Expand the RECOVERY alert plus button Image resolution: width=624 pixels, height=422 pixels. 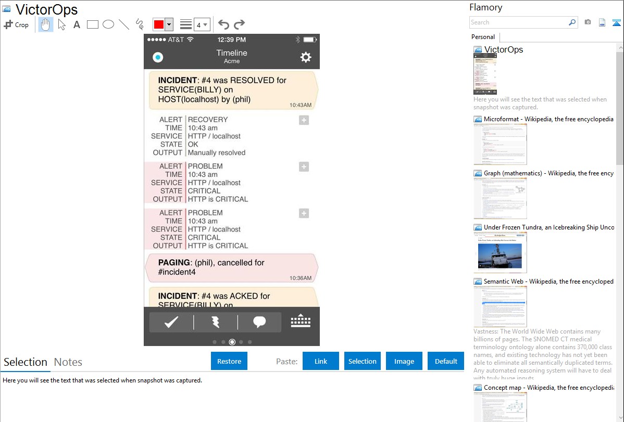point(304,120)
